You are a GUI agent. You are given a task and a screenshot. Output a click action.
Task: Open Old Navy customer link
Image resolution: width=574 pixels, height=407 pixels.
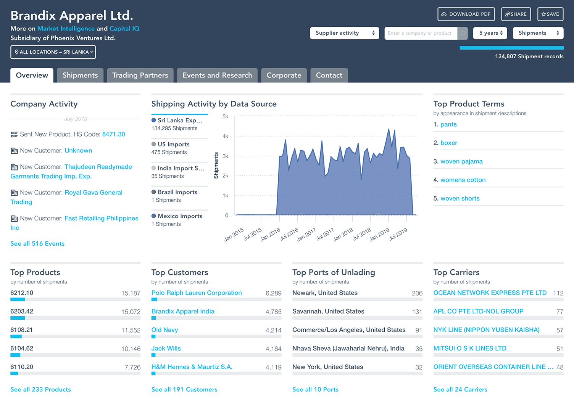[x=165, y=330]
